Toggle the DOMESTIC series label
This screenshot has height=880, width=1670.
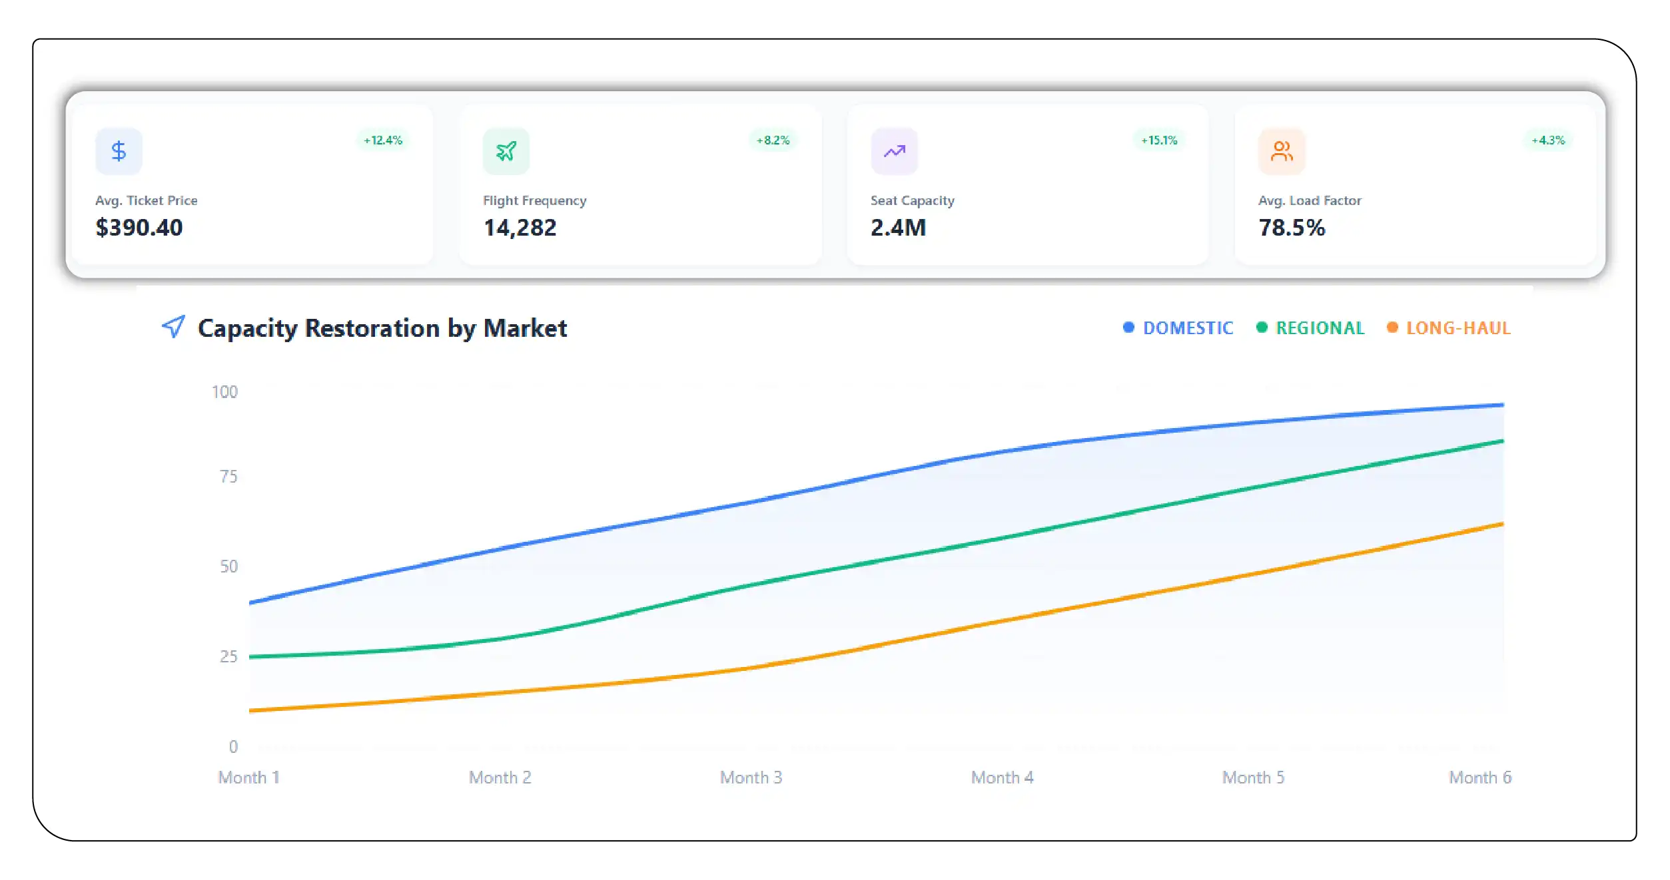pyautogui.click(x=1188, y=328)
